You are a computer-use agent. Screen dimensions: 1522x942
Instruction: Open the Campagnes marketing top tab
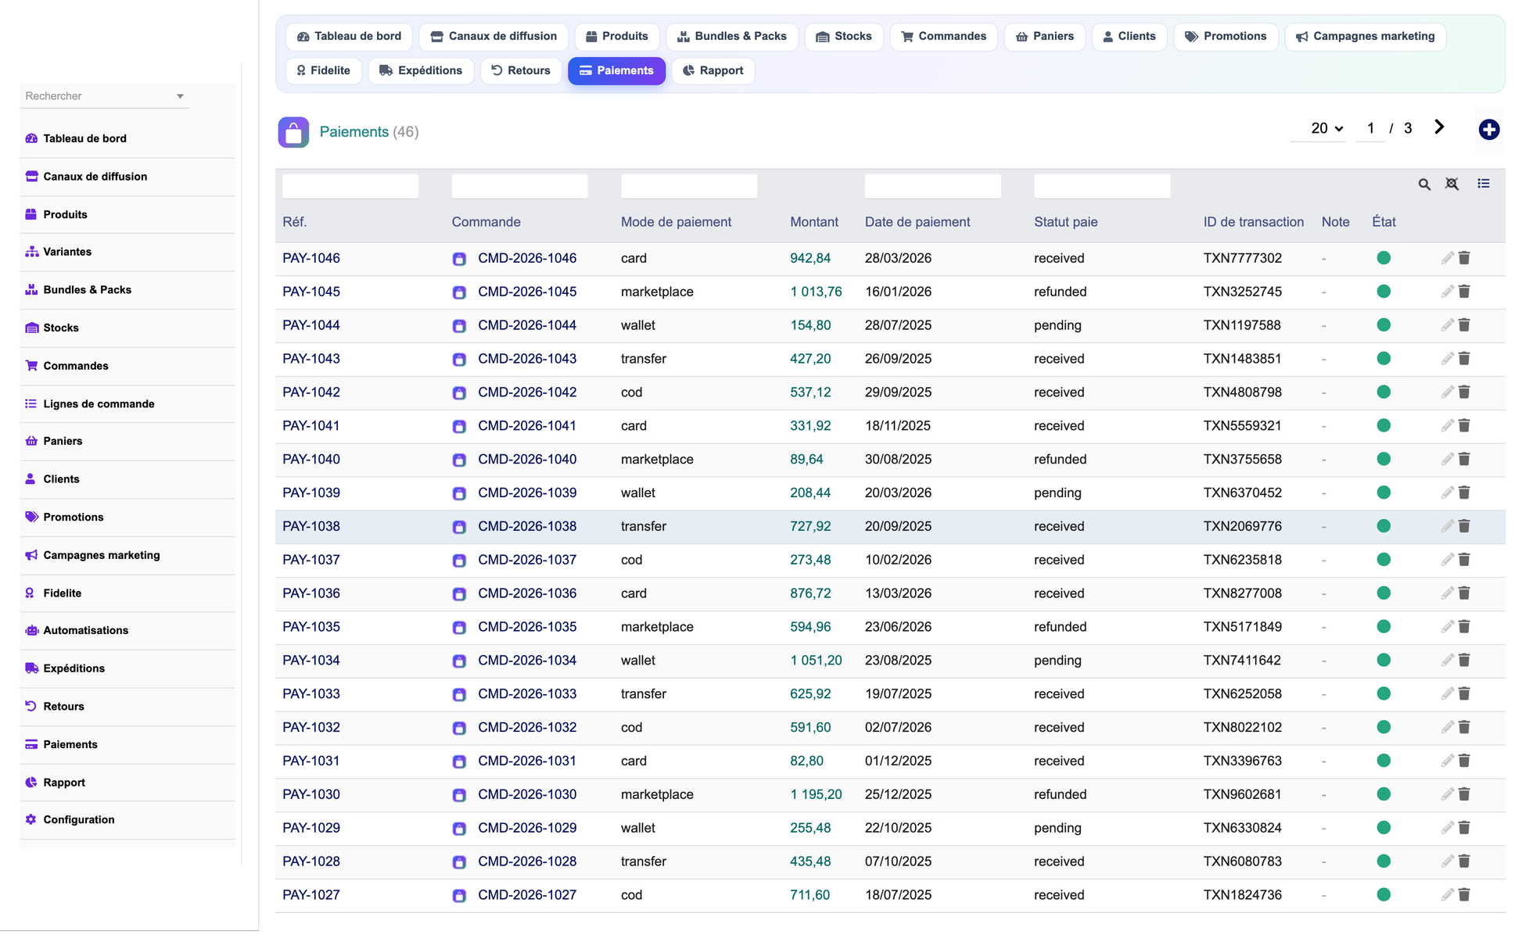coord(1365,37)
